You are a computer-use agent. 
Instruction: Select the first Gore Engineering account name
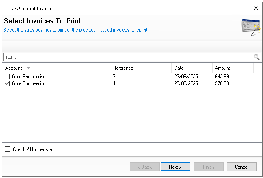(x=29, y=77)
